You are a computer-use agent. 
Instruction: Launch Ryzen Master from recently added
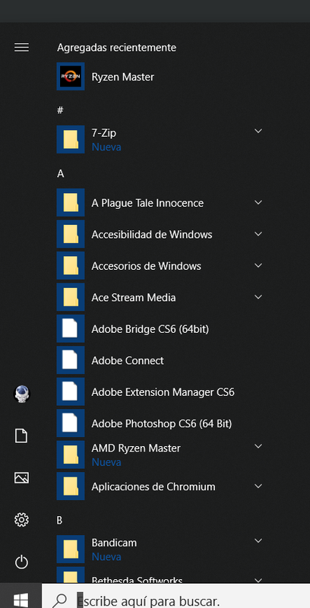[x=122, y=77]
